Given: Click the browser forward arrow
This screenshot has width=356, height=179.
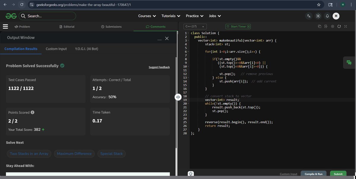Looking at the screenshot, I should [13, 5].
